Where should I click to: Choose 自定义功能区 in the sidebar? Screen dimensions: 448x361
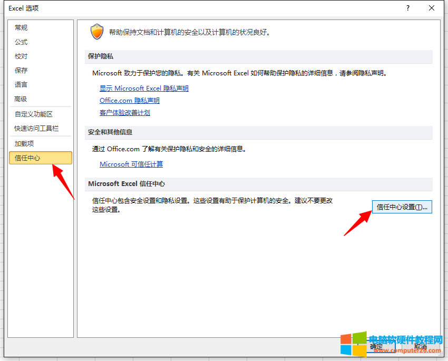tap(34, 114)
